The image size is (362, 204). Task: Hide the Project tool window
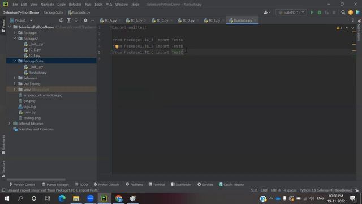click(93, 20)
